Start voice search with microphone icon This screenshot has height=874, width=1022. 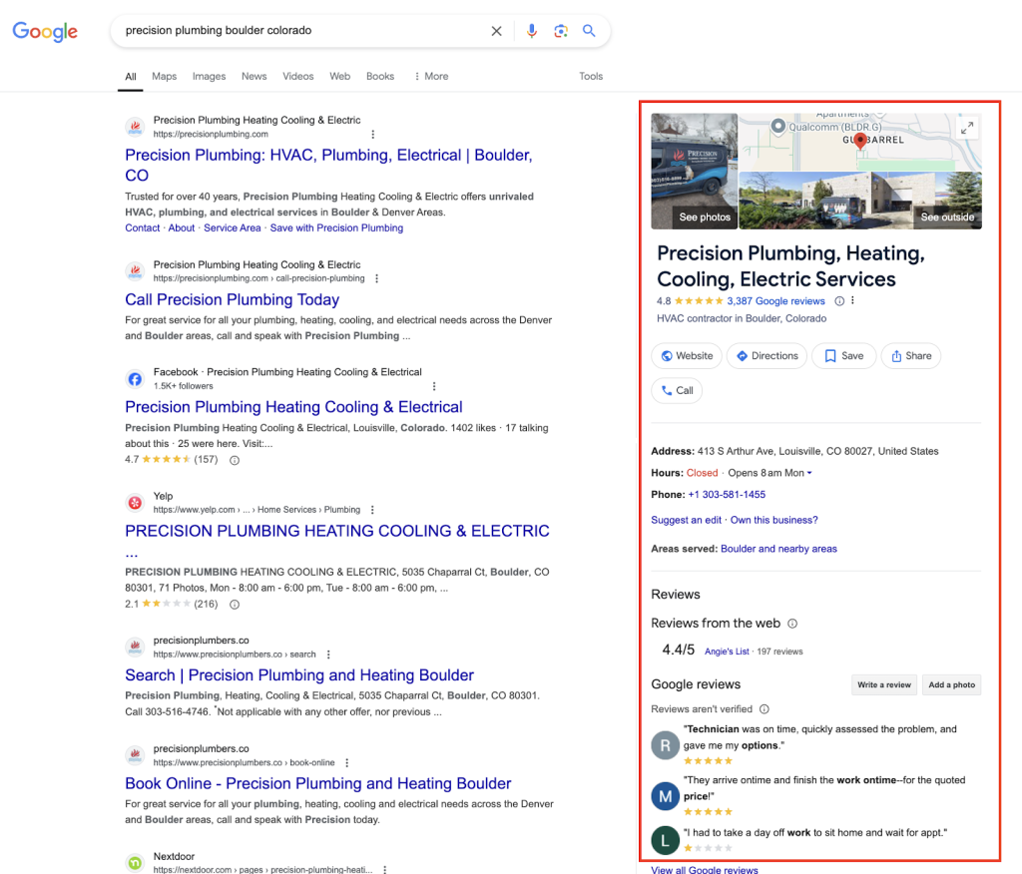531,31
